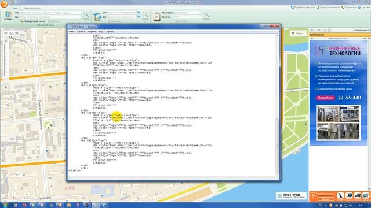Open Центр обновлений

coord(328,8)
